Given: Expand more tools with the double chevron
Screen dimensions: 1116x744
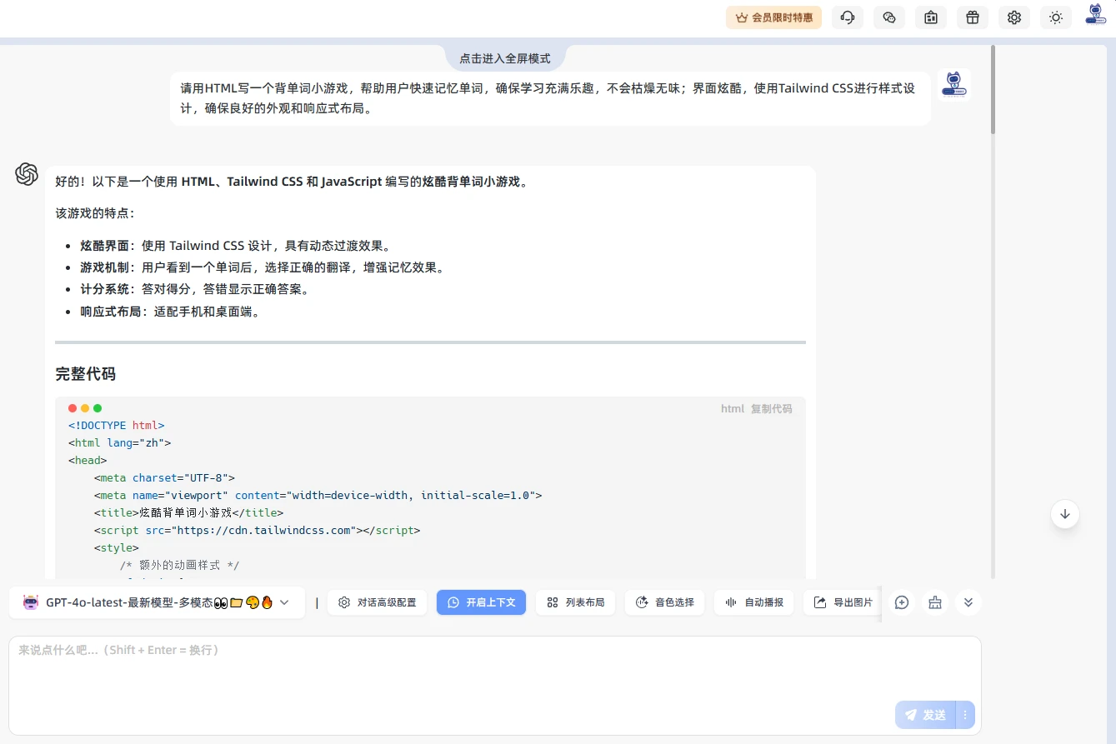Looking at the screenshot, I should (968, 602).
